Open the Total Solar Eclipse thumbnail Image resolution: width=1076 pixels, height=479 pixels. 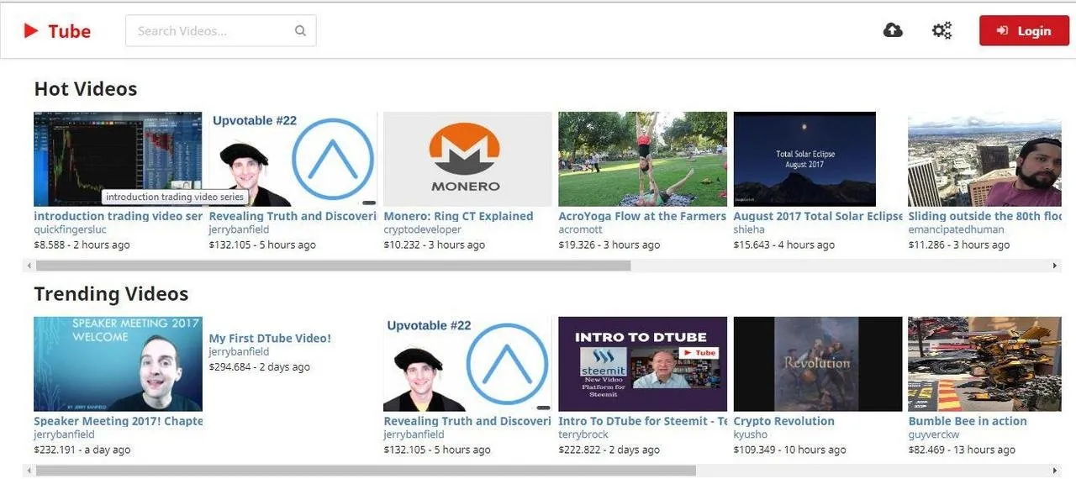coord(804,159)
